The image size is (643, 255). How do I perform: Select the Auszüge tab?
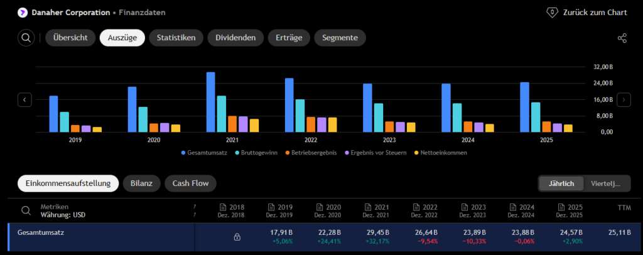tap(122, 38)
